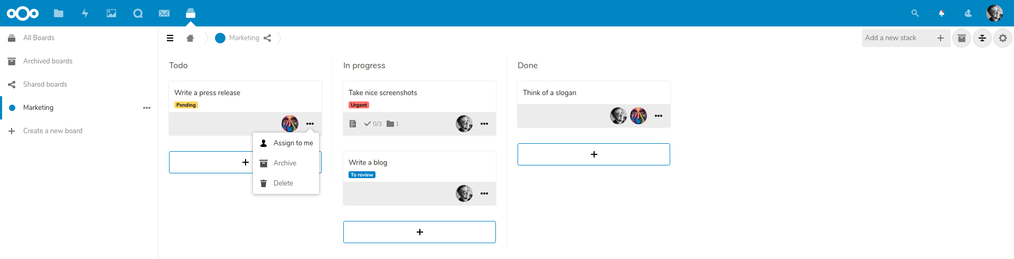Open three-dot menu for Marketing board
The width and height of the screenshot is (1014, 259).
click(147, 108)
